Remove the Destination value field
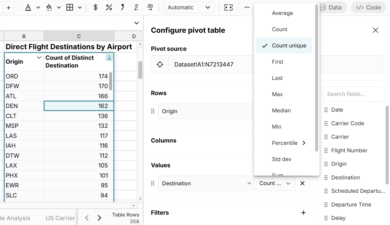This screenshot has height=225, width=390. pos(302,183)
